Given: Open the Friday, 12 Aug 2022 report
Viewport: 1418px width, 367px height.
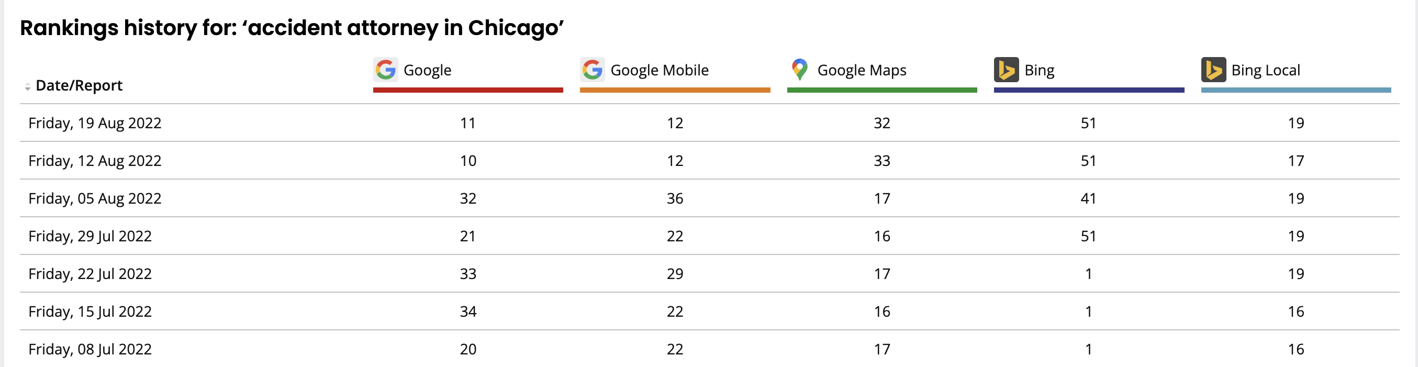Looking at the screenshot, I should click(95, 161).
